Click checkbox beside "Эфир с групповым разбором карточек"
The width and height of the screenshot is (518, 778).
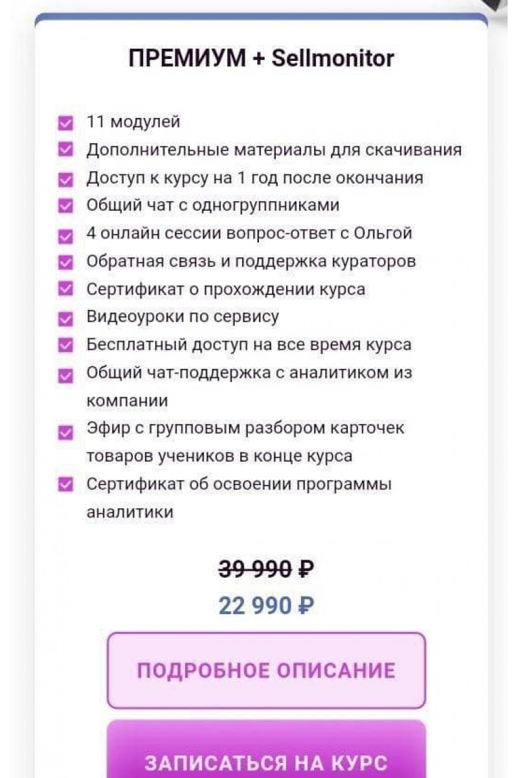click(65, 432)
